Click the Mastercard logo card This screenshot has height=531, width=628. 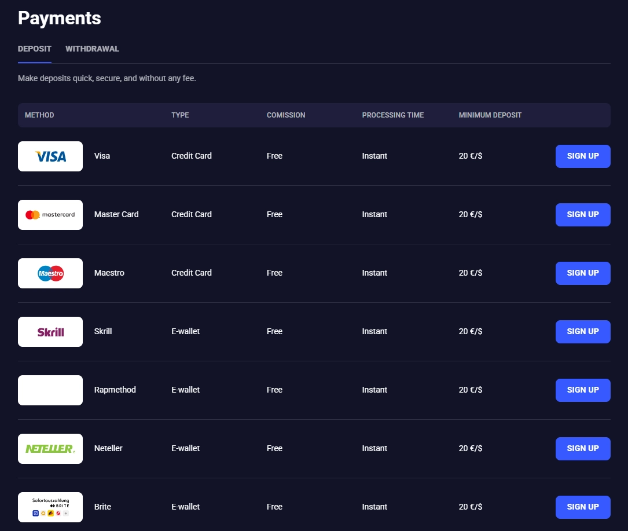click(x=50, y=215)
